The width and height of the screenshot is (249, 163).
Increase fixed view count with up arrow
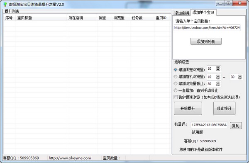(218, 68)
